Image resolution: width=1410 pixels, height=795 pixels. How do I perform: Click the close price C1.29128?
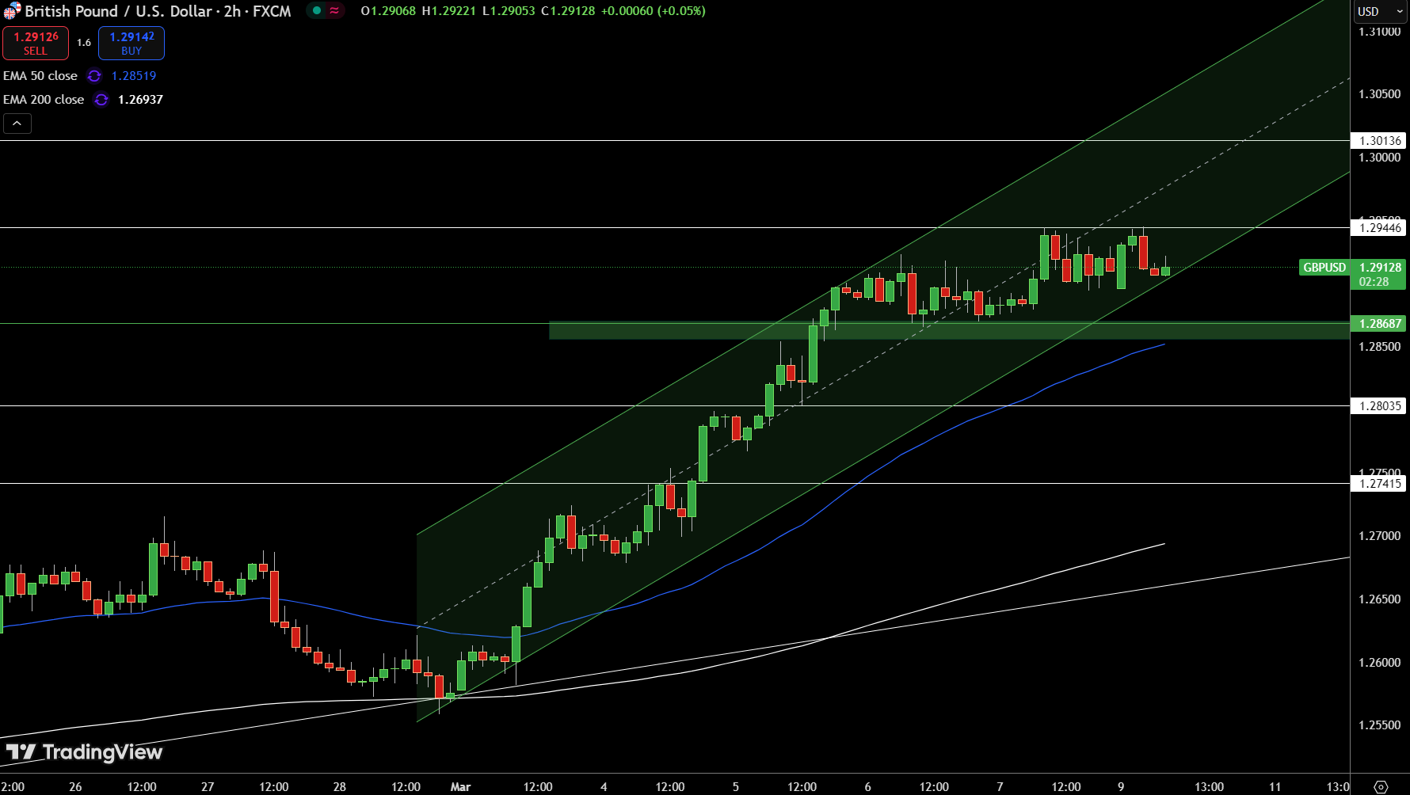pos(568,11)
